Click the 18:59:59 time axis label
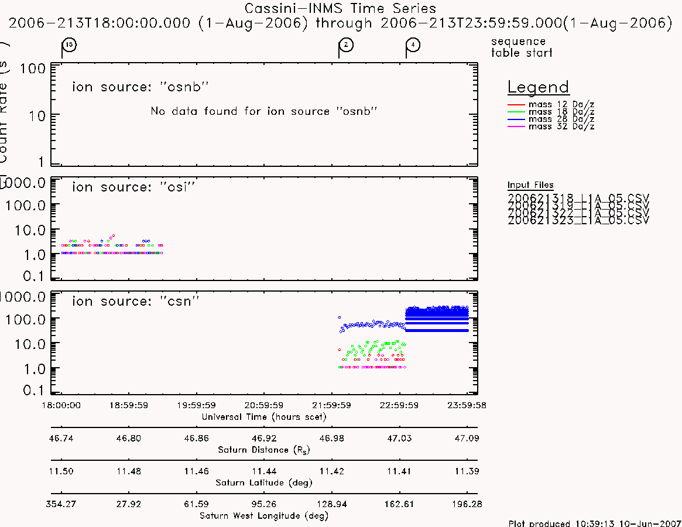This screenshot has height=527, width=682. [x=129, y=405]
